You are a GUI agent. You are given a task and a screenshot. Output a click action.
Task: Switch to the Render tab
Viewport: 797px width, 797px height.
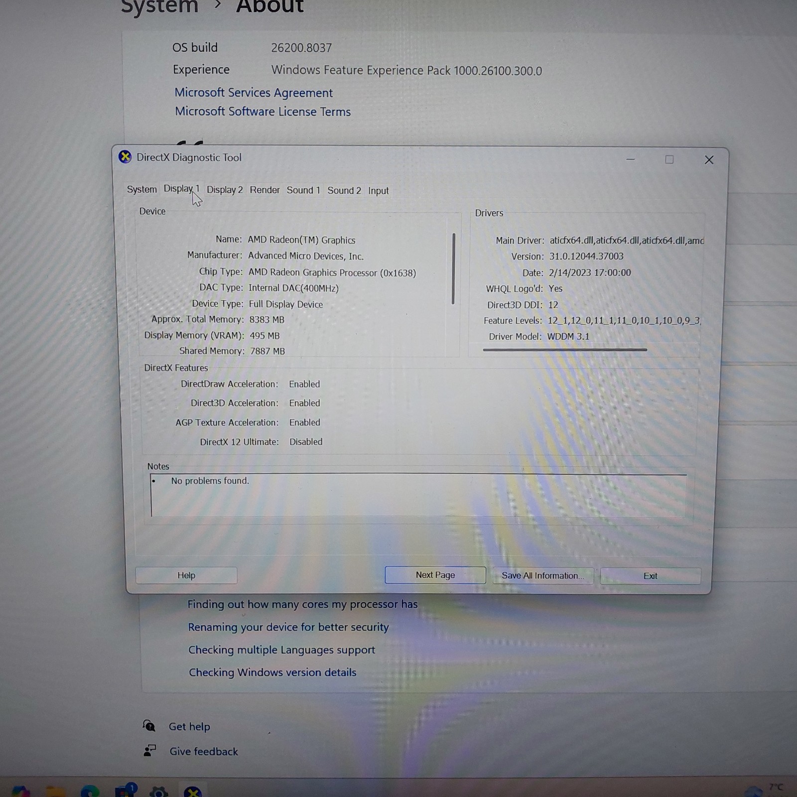(265, 190)
